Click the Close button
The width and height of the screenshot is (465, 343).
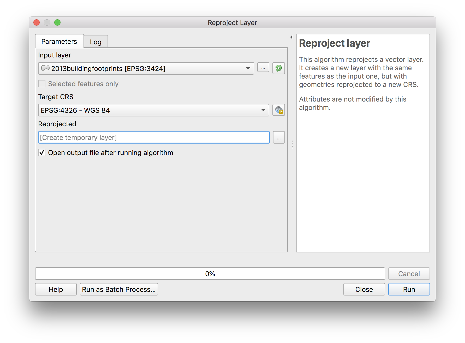364,289
